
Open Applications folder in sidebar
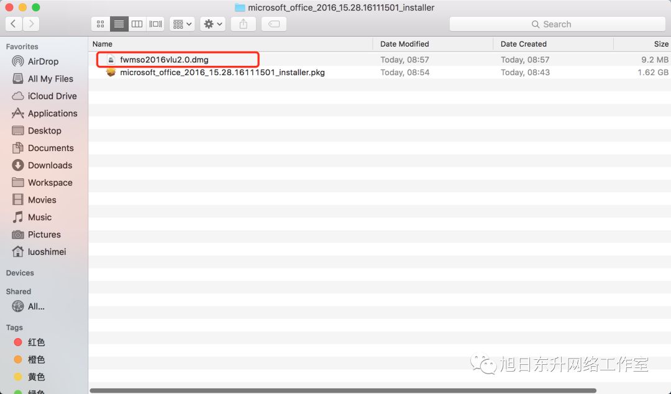45,114
